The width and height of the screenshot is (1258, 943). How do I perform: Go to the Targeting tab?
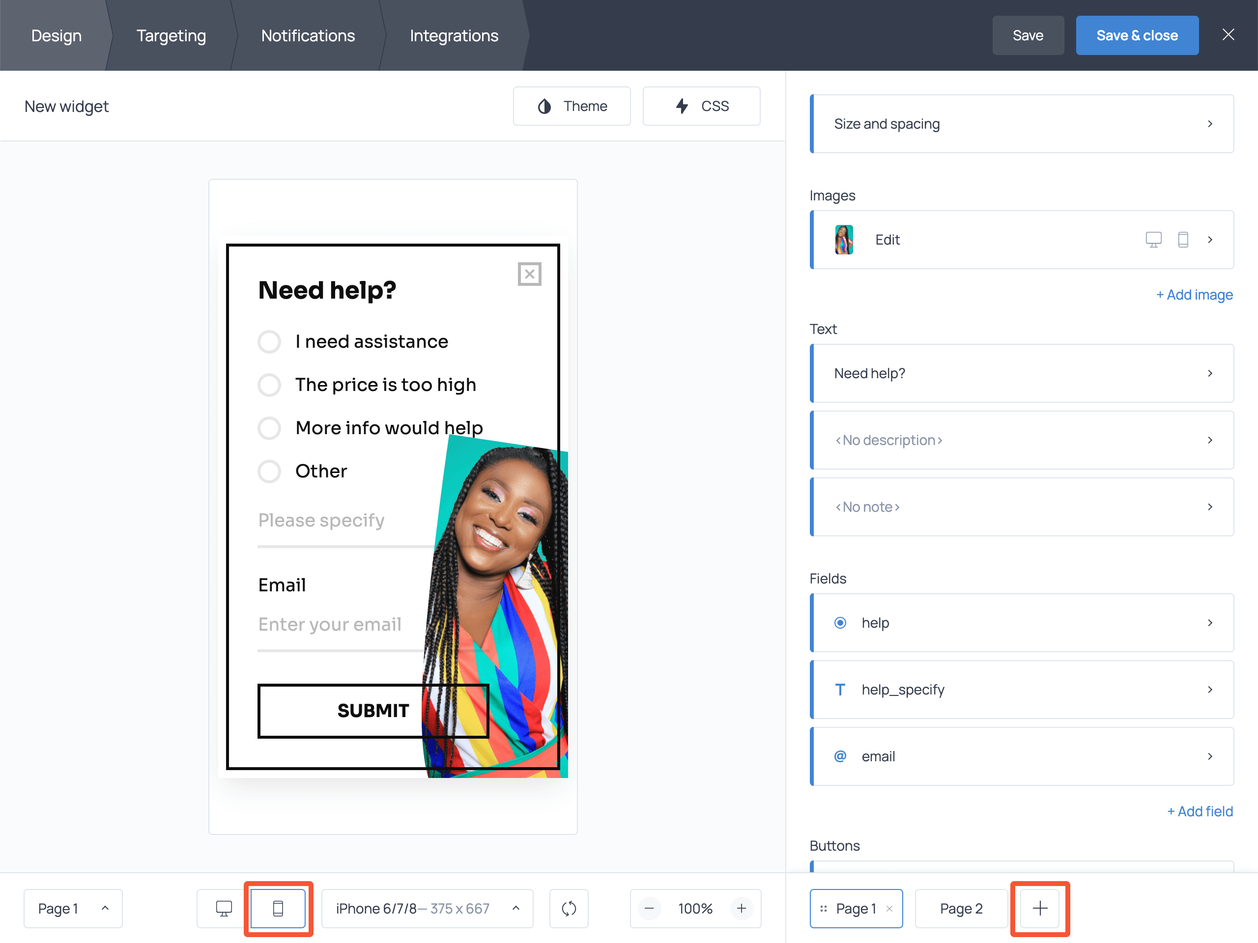(171, 35)
